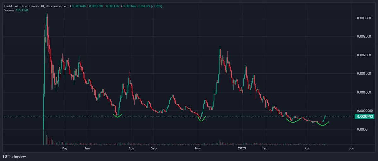Screen dimensions: 378x161
Task: Click the 0.0000 price axis label
Action: (362, 129)
